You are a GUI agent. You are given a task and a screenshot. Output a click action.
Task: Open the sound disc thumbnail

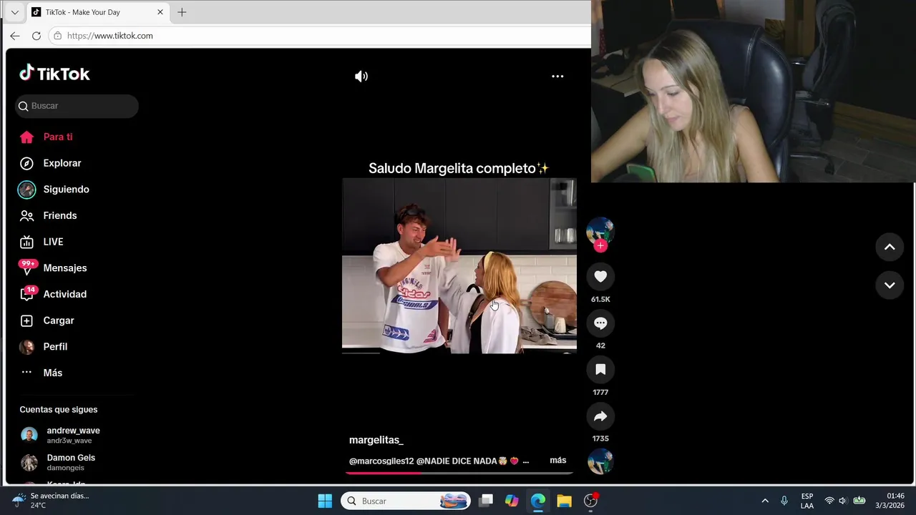(x=600, y=461)
